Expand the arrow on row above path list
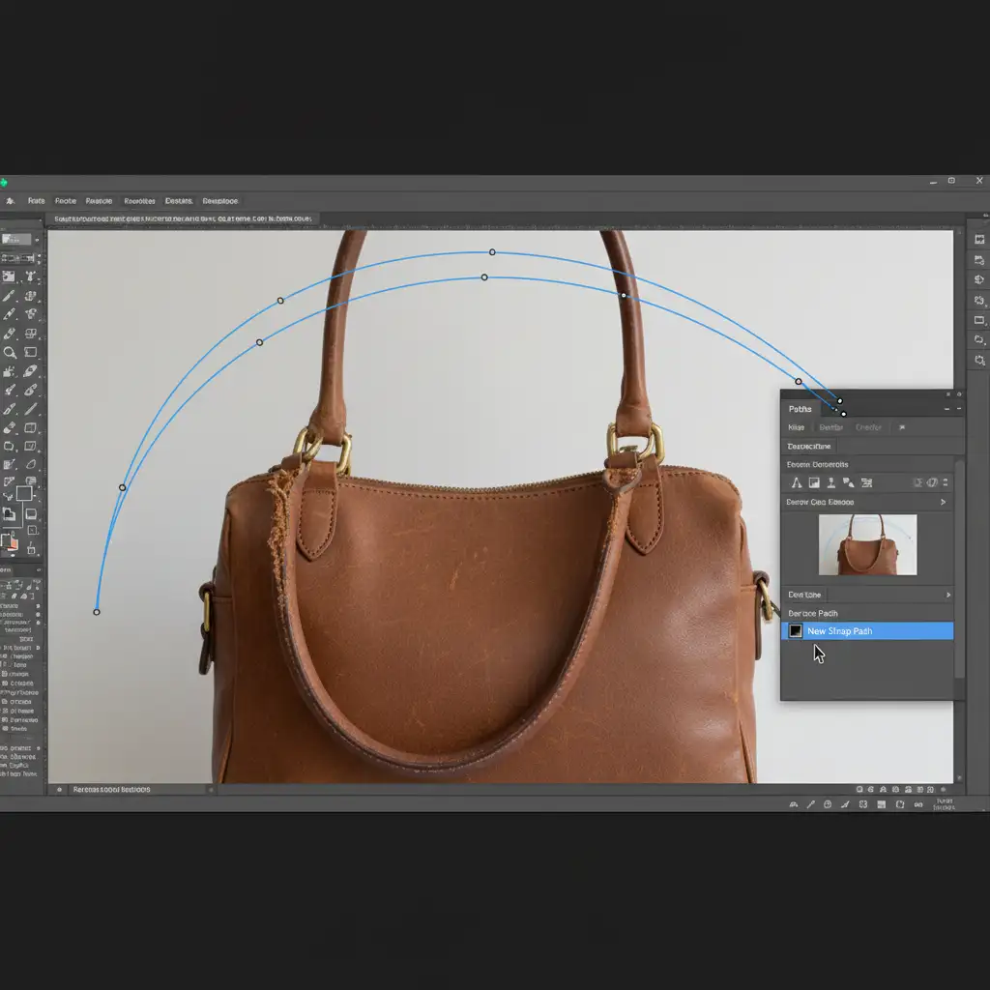The height and width of the screenshot is (990, 990). click(x=947, y=595)
